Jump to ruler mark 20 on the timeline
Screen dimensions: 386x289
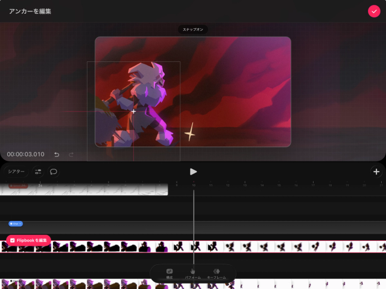364,185
